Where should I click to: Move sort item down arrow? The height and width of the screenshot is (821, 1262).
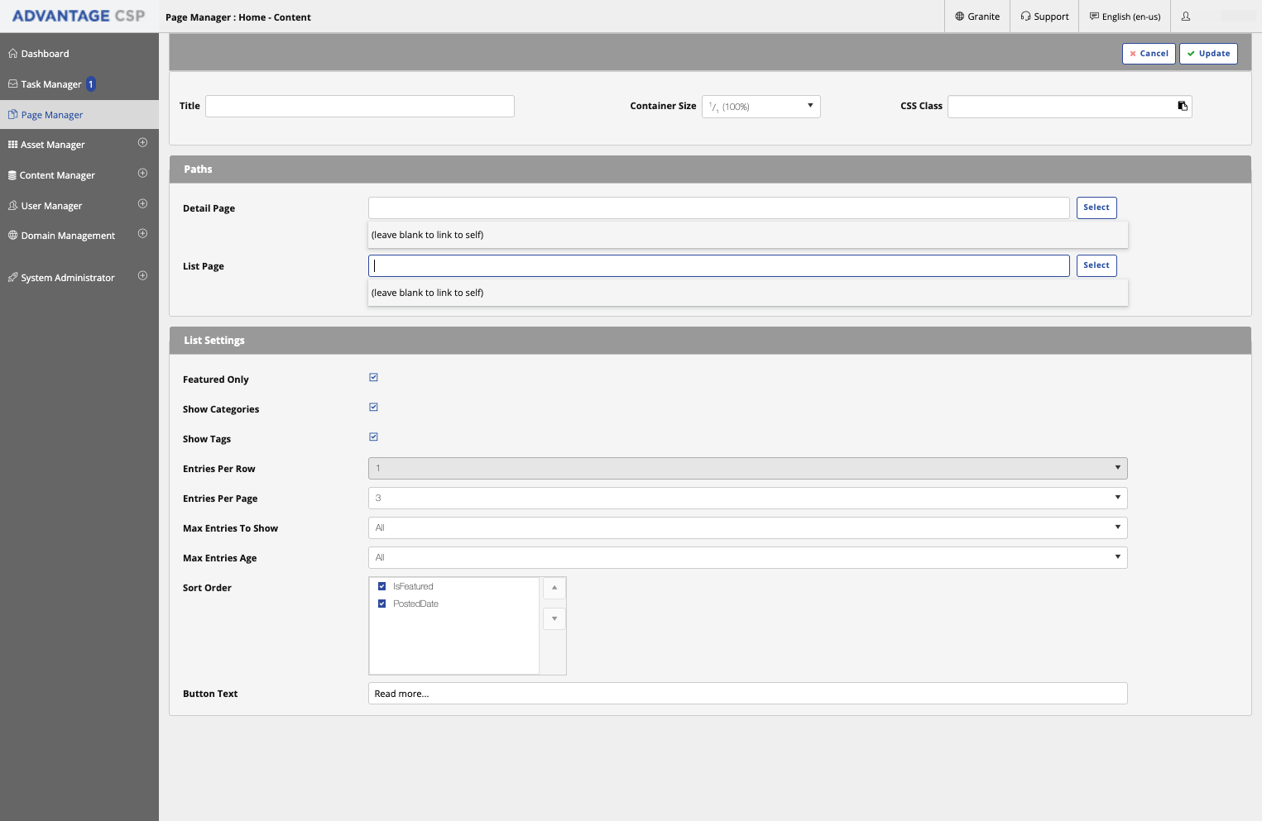[x=554, y=618]
